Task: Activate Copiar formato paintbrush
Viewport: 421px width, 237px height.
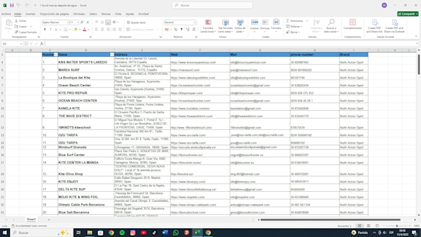Action: (16, 32)
